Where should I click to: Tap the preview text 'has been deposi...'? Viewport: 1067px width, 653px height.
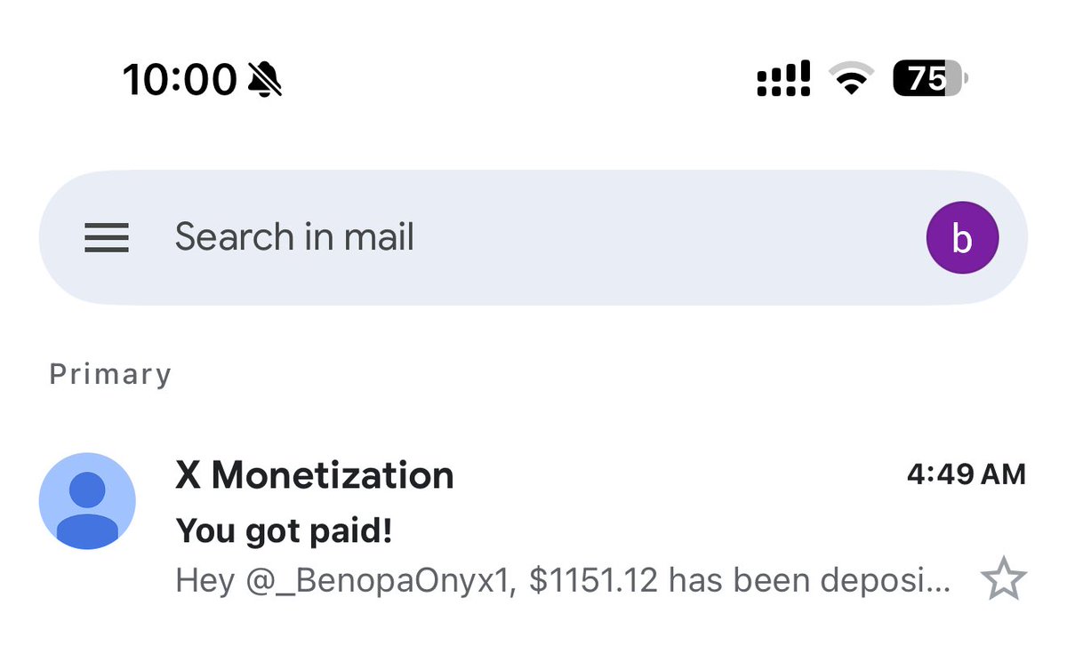pyautogui.click(x=810, y=581)
